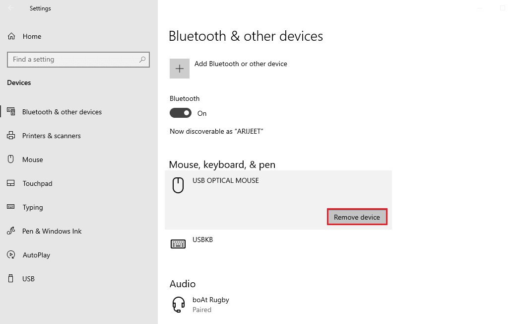Click the Printers & scanners icon
Screen dimensions: 517x324
pos(11,135)
